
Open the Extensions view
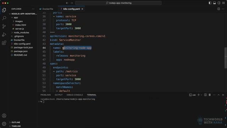pyautogui.click(x=4, y=43)
